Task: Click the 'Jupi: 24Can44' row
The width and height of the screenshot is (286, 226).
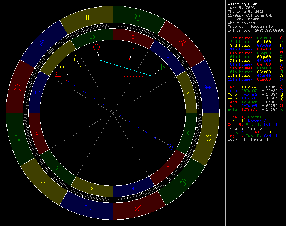Action: 256,106
